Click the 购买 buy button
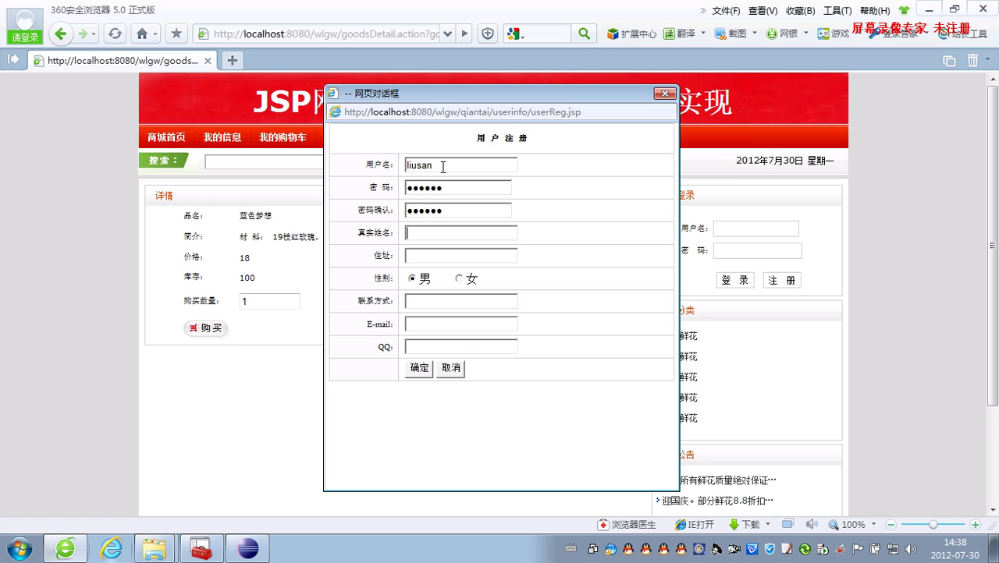Screen dimensions: 999x563 click(x=205, y=328)
